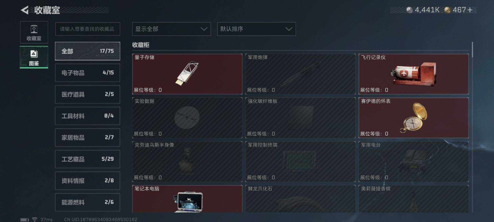This screenshot has width=494, height=222.
Task: Tap the battery status icon
Action: click(25, 220)
